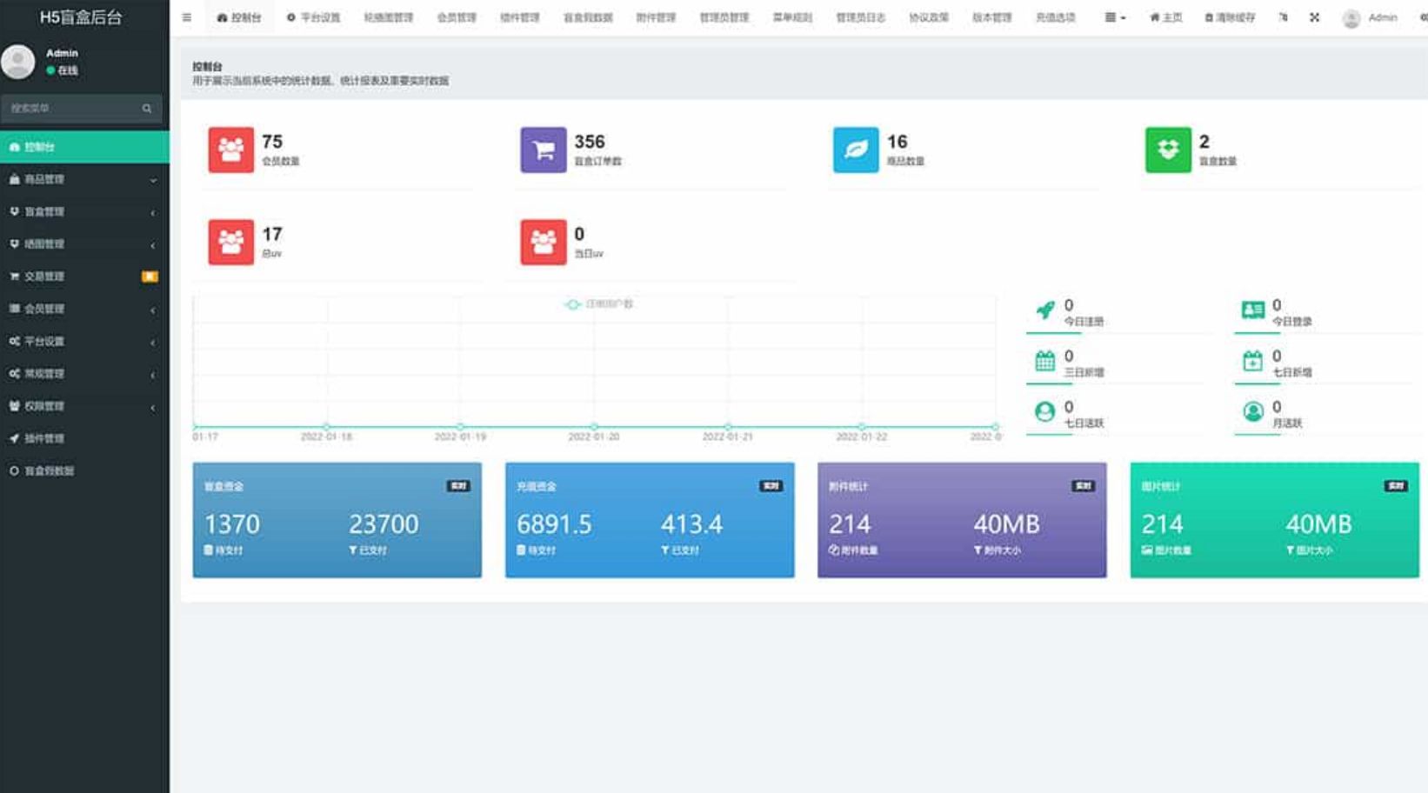Toggle the chart legend series marker
The height and width of the screenshot is (793, 1428).
(x=573, y=304)
